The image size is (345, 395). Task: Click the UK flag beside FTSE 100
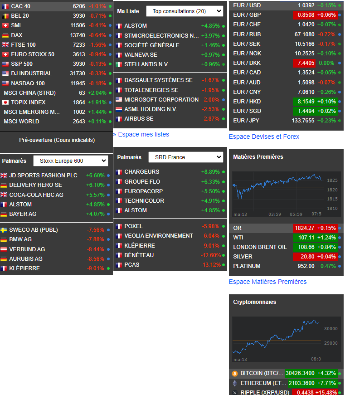point(5,45)
